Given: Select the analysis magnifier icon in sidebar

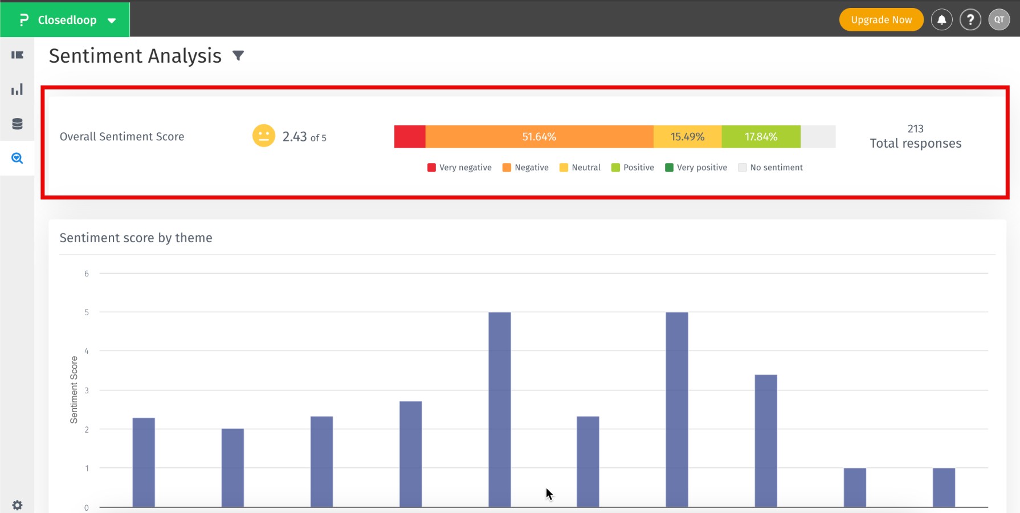Looking at the screenshot, I should click(x=18, y=158).
